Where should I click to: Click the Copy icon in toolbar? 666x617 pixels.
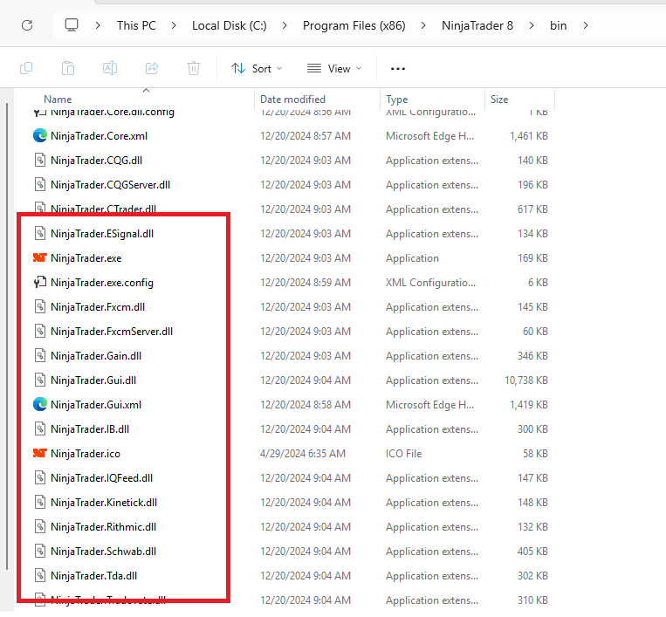pyautogui.click(x=26, y=68)
